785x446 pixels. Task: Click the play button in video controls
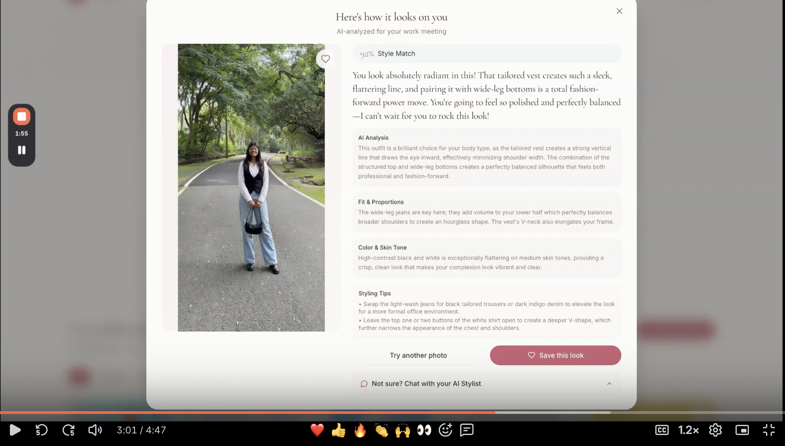15,430
